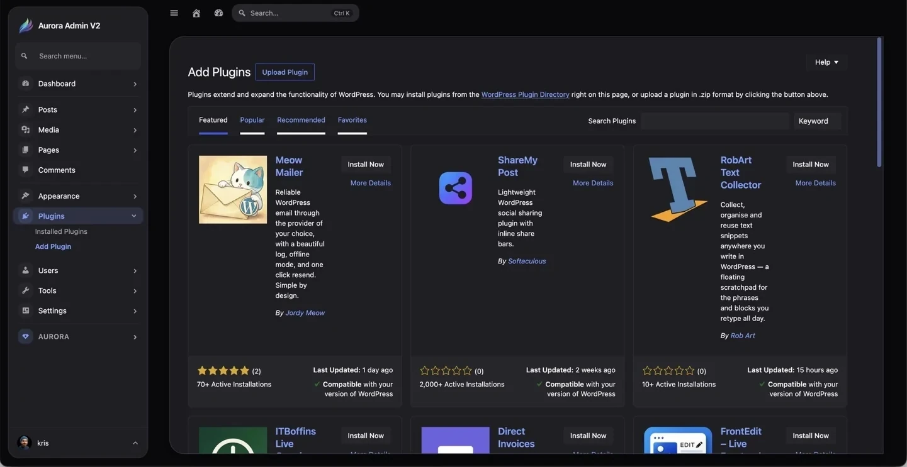This screenshot has height=467, width=907.
Task: Expand the Pages submenu chevron
Action: [135, 150]
